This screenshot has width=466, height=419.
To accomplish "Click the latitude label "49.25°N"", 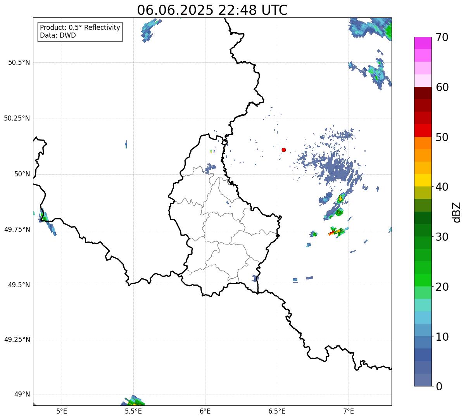I will [17, 340].
